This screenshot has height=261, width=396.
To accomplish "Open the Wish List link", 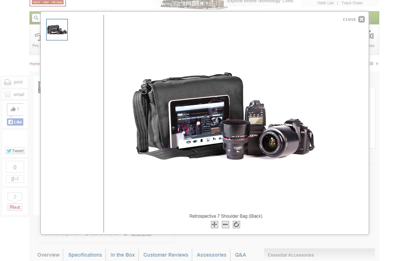I will (325, 3).
